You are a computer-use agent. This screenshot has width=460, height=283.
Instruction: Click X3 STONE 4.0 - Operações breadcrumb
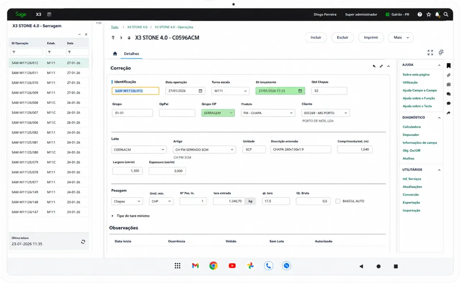pos(174,27)
